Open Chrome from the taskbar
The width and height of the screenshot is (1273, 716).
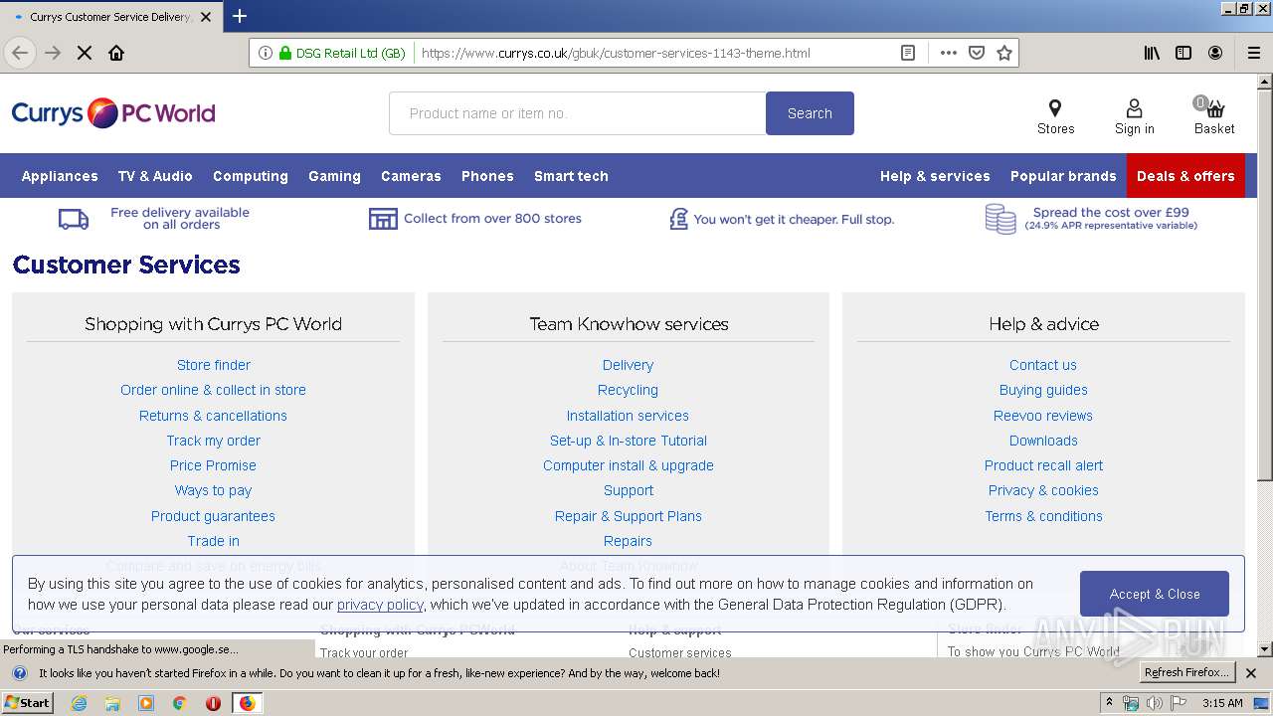179,703
